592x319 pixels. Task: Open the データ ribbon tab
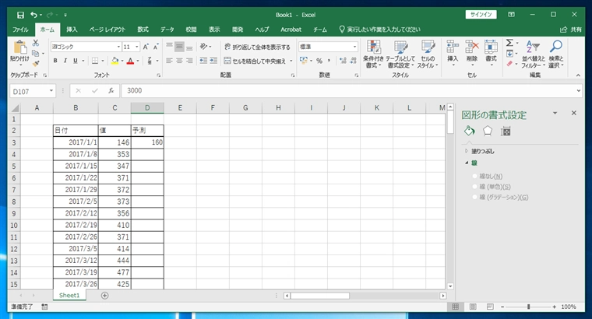pyautogui.click(x=167, y=29)
